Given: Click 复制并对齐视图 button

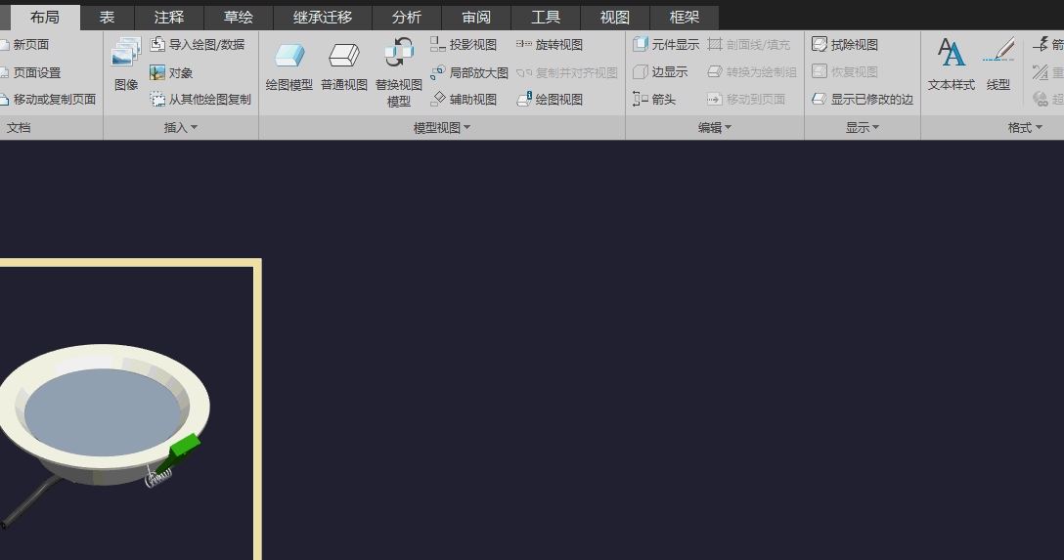Looking at the screenshot, I should coord(566,72).
